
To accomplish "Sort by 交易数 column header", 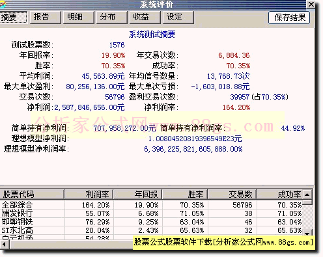I will point(232,195).
